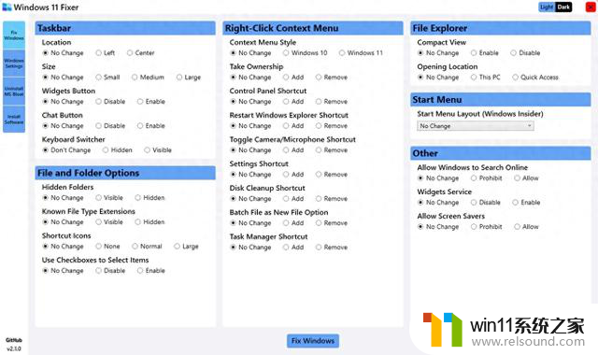Select Windows 11 Context Menu Style

tap(361, 52)
